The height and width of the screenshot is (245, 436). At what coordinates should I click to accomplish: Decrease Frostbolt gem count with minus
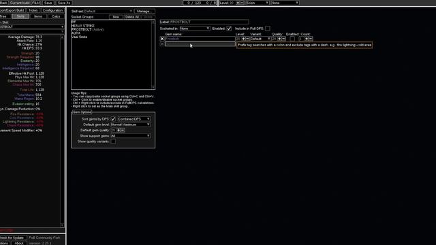[311, 39]
